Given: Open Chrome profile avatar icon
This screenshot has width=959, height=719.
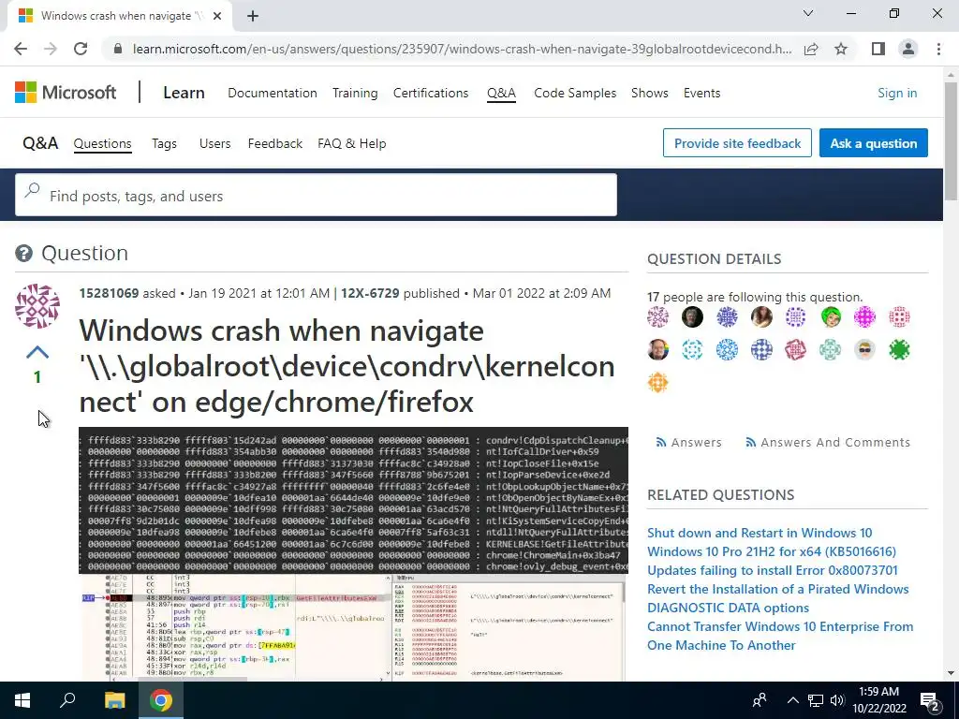Looking at the screenshot, I should tap(908, 49).
